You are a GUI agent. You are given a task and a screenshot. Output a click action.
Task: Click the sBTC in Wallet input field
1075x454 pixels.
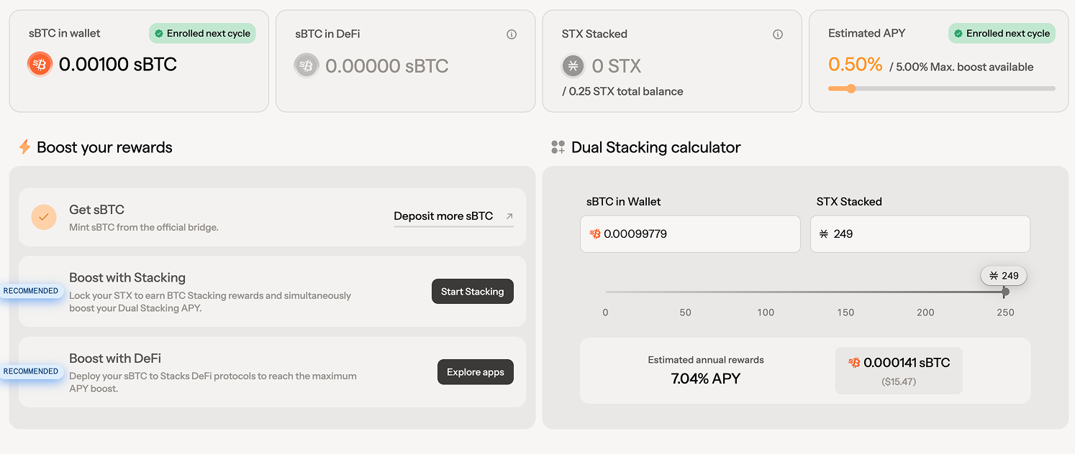click(690, 234)
